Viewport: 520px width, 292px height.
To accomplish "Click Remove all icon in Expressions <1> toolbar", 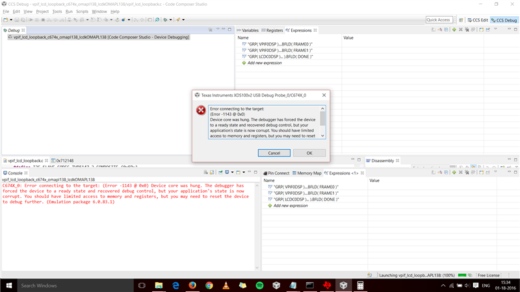I will pos(467,172).
